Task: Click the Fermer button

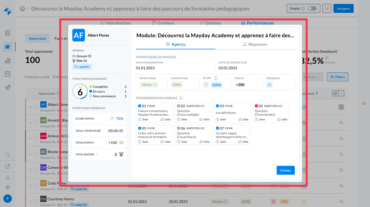Action: tap(285, 170)
